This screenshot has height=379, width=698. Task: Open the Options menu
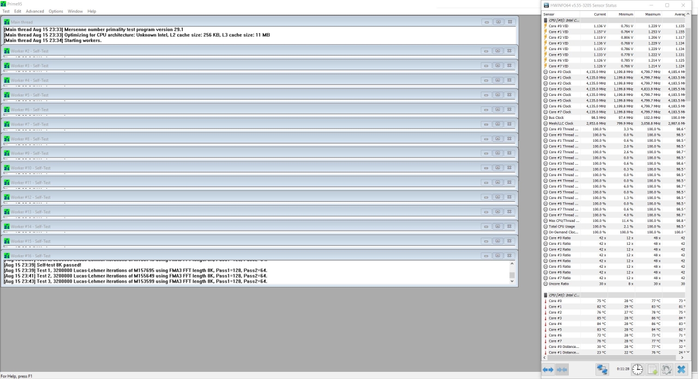pos(56,11)
